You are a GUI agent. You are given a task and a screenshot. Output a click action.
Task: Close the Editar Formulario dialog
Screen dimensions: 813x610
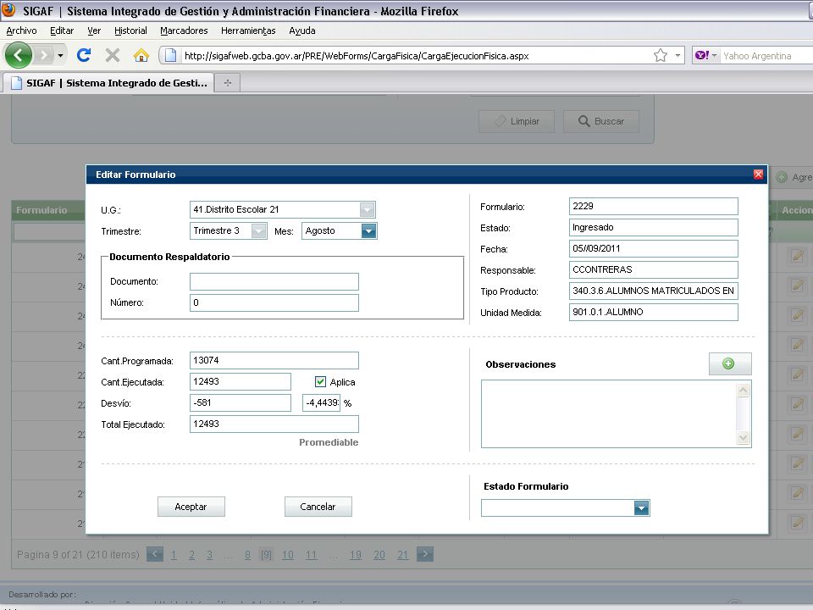click(758, 175)
